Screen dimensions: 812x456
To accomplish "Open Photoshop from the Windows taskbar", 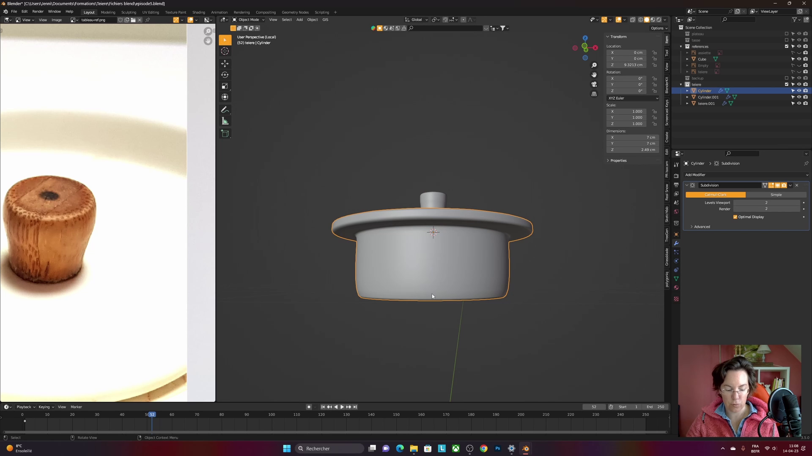I will (x=497, y=448).
